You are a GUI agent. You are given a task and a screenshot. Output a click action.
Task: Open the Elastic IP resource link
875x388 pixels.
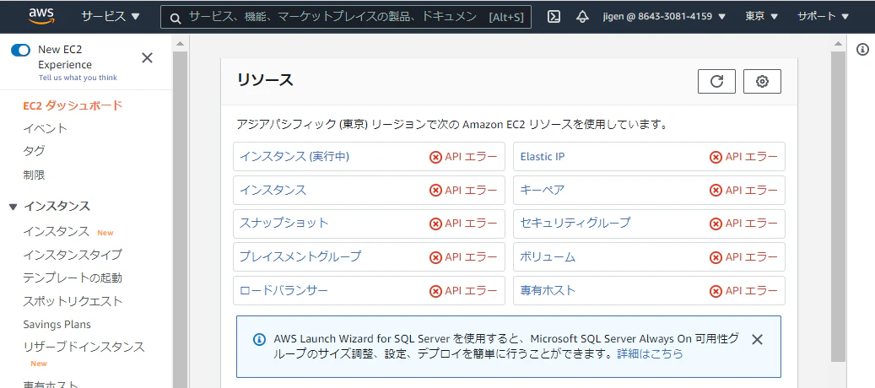pyautogui.click(x=543, y=157)
